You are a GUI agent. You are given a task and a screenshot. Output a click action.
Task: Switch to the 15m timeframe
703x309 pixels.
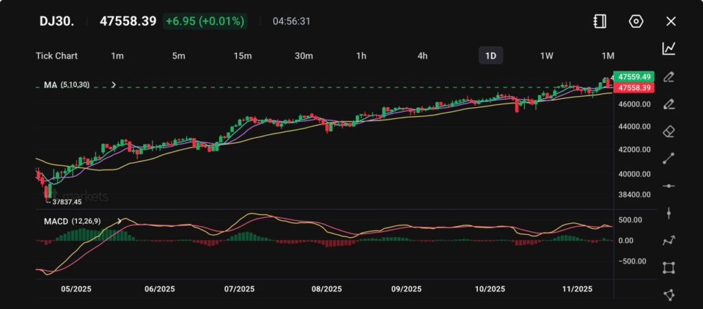pos(242,56)
